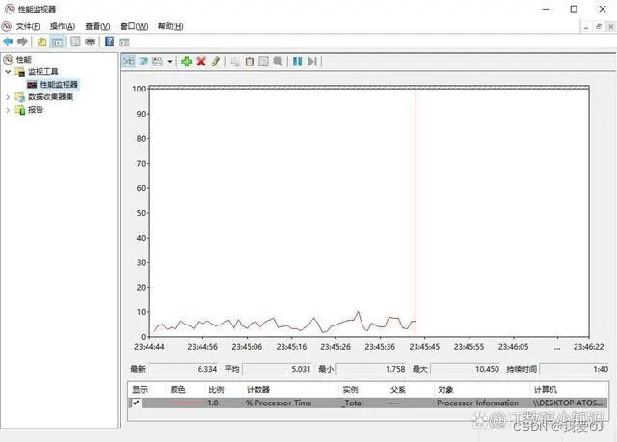Freeze the display with the pause button

click(x=298, y=62)
